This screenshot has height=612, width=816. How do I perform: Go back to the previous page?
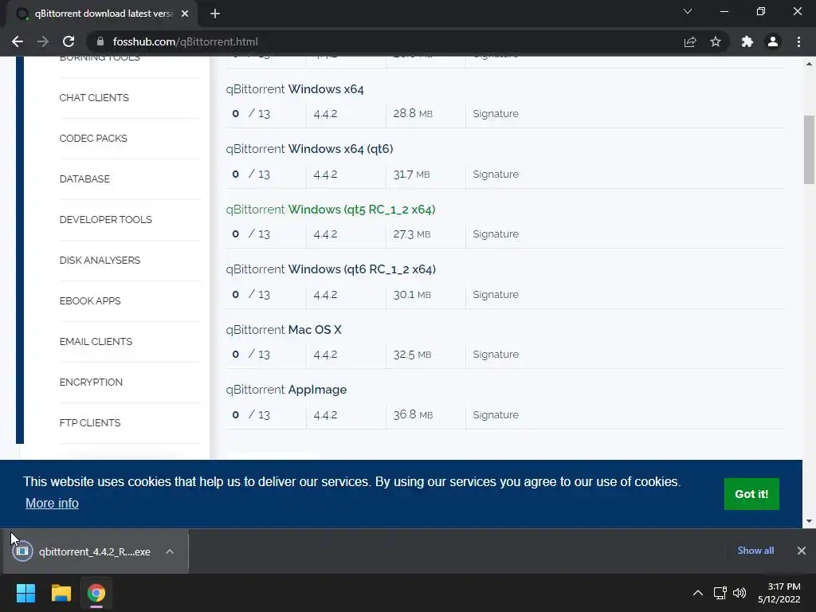[x=18, y=41]
